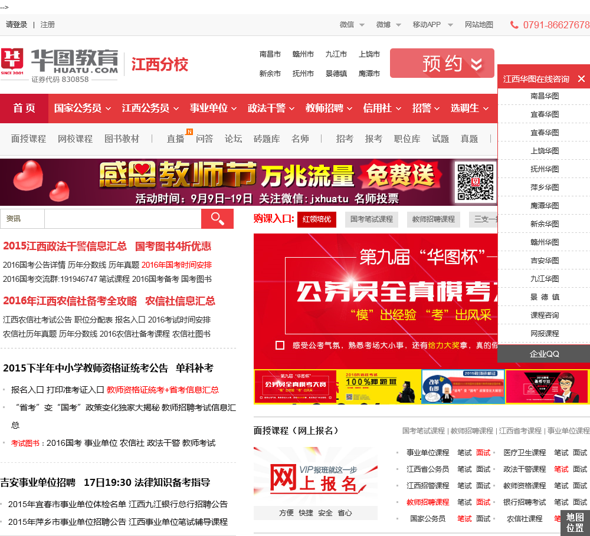The width and height of the screenshot is (590, 536).
Task: Click red 面试 next to 教师招聘课程
Action: coord(483,502)
